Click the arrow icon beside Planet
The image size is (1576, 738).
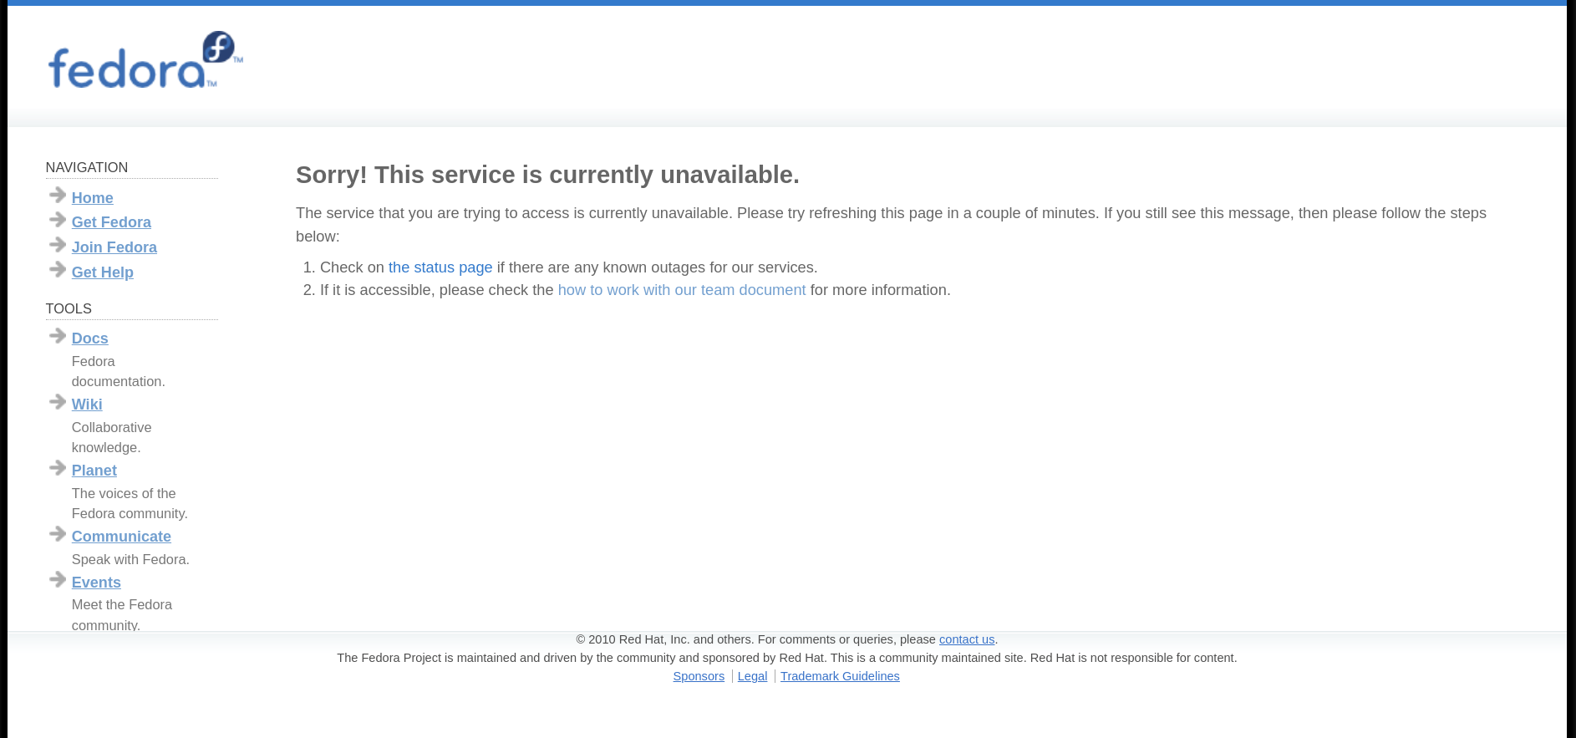click(x=58, y=467)
